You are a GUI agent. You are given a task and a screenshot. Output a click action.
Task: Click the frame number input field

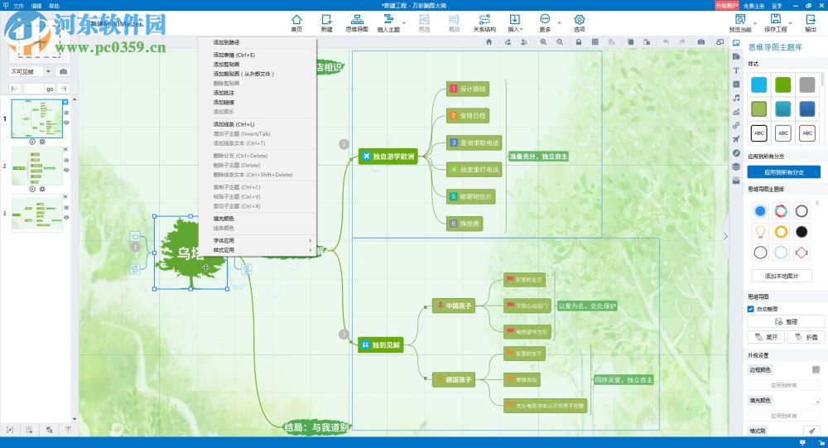[34, 89]
